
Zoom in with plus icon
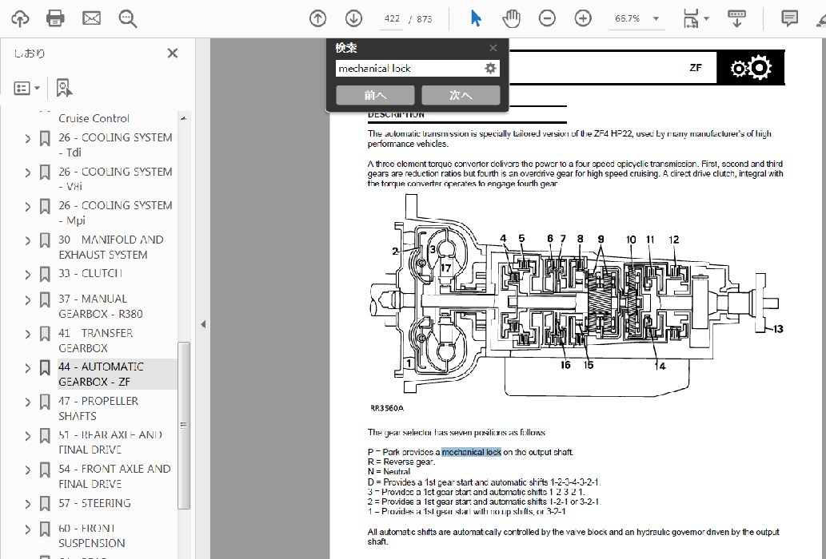click(583, 18)
